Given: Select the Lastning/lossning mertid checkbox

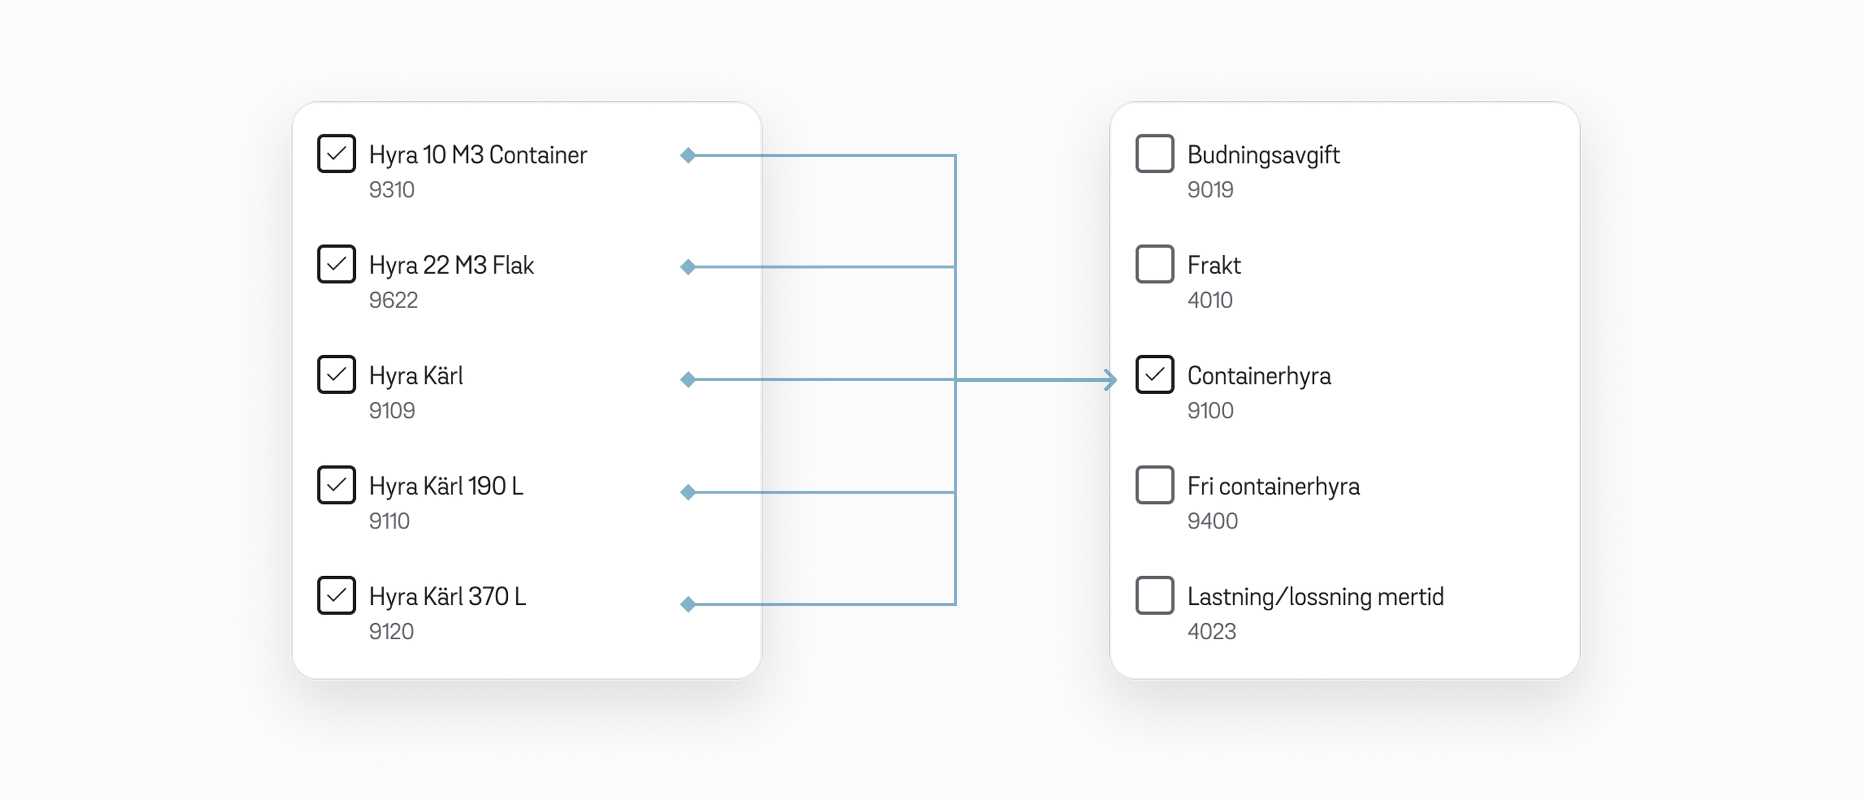Looking at the screenshot, I should point(1154,595).
